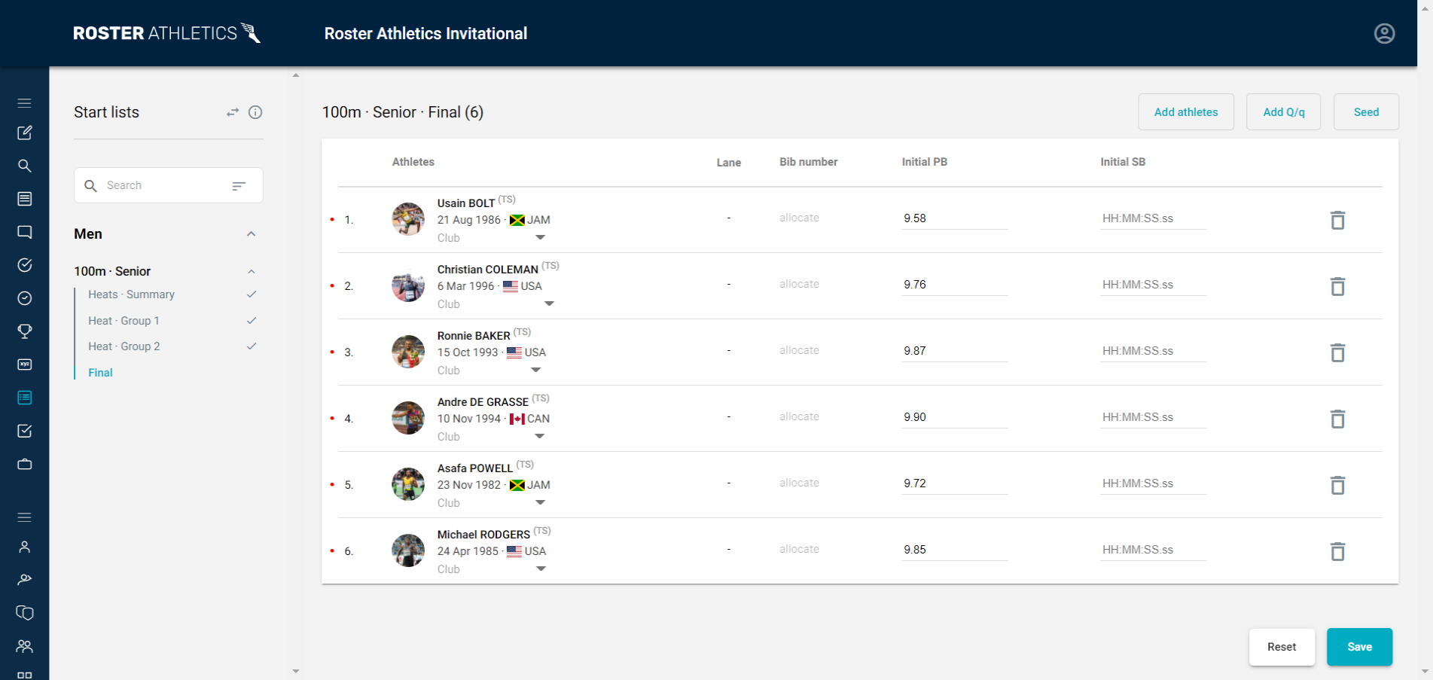Open the registration compose icon in sidebar
This screenshot has height=680, width=1433.
pos(25,133)
